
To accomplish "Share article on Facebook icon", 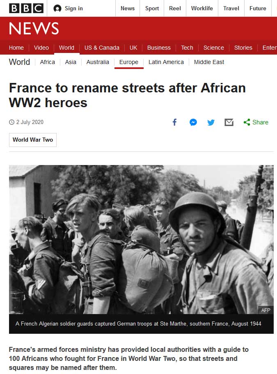I will pos(175,122).
